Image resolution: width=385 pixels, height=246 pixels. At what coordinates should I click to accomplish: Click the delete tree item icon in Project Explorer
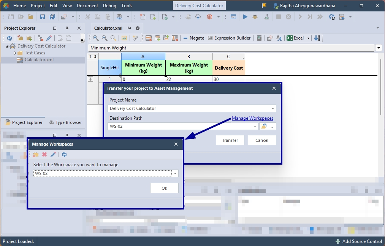tap(41, 38)
